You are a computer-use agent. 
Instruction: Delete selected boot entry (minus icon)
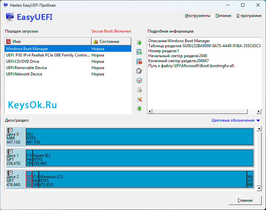coord(139,61)
